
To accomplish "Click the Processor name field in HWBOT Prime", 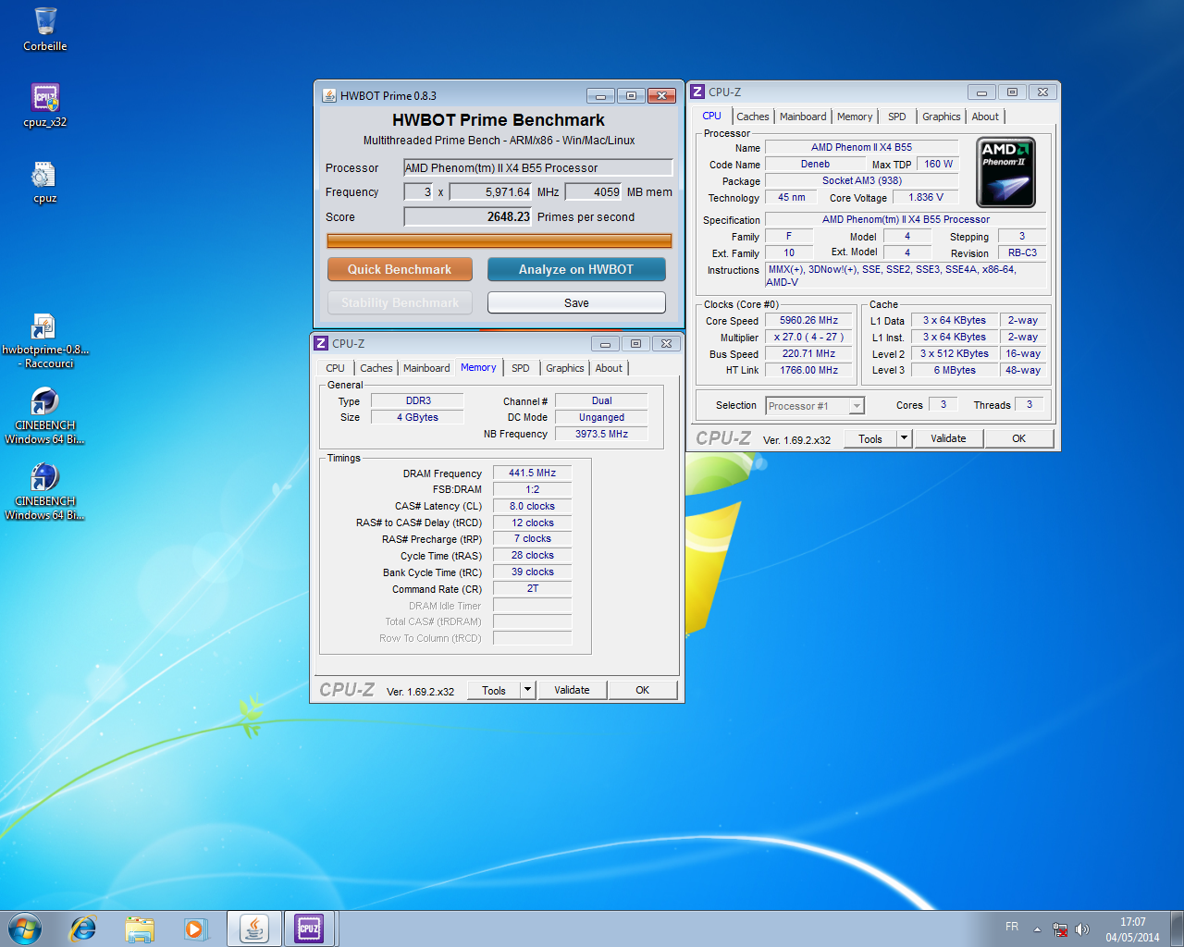I will click(x=538, y=167).
